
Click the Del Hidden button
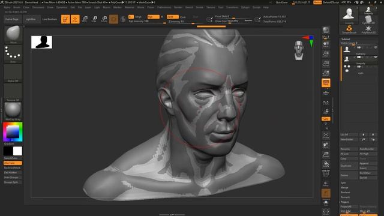pyautogui.click(x=13, y=173)
